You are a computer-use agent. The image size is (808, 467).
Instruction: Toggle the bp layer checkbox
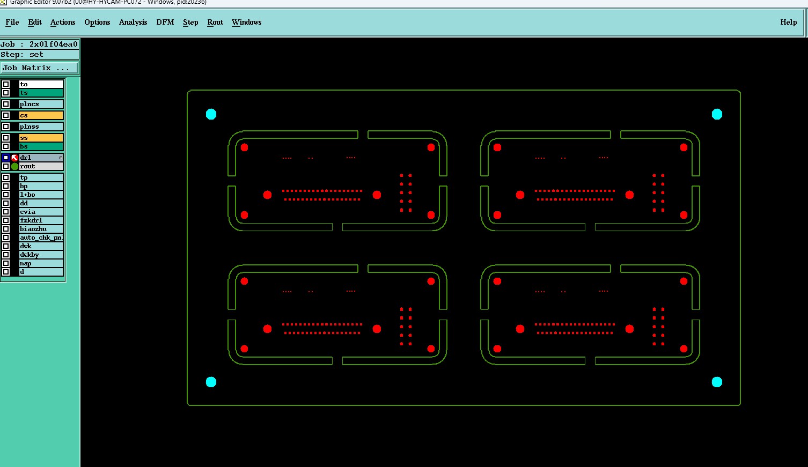click(x=6, y=186)
